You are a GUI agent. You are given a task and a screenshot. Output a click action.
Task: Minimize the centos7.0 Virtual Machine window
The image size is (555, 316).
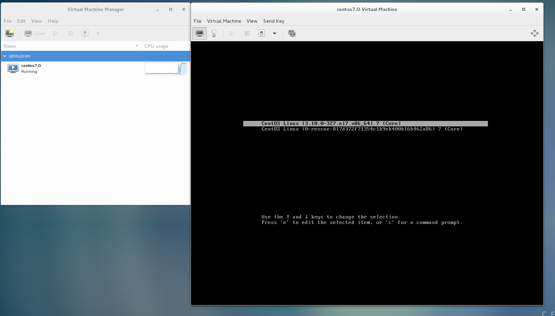(511, 10)
